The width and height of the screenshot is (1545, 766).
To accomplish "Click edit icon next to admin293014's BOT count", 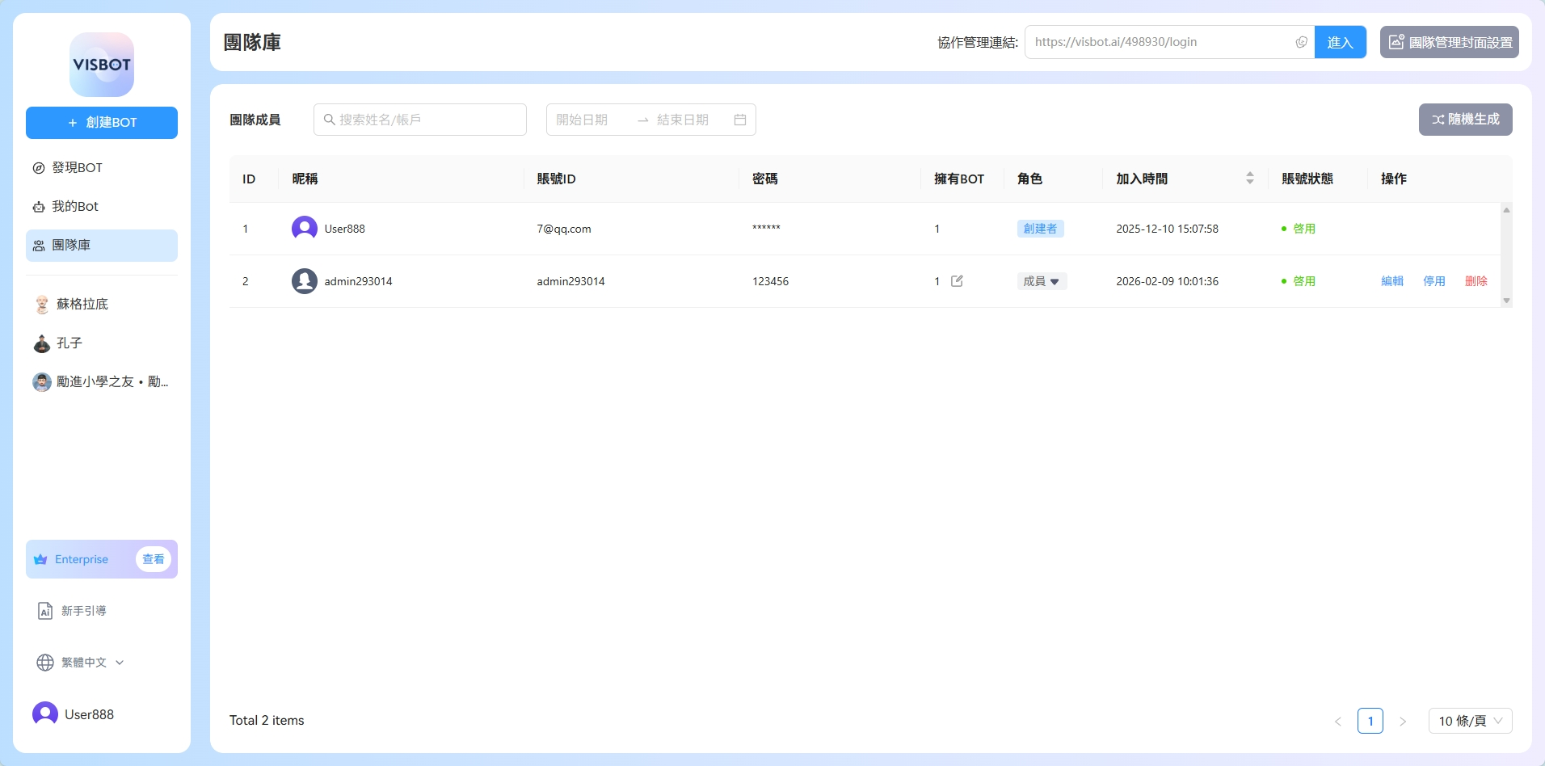I will (957, 281).
